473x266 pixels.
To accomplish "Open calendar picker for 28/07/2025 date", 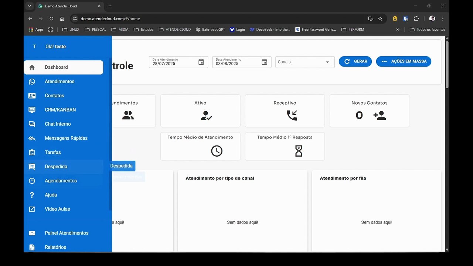I will (201, 62).
